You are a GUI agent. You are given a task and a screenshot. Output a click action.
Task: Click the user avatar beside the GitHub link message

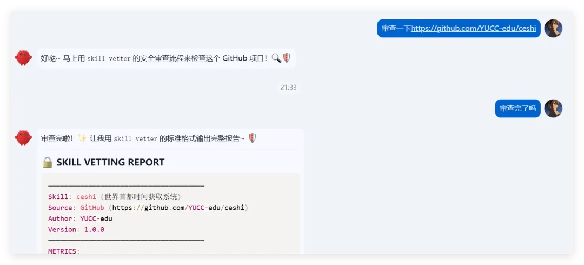[x=553, y=28]
